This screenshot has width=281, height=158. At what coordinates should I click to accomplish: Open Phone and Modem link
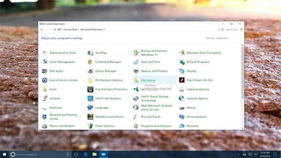[x=62, y=126]
